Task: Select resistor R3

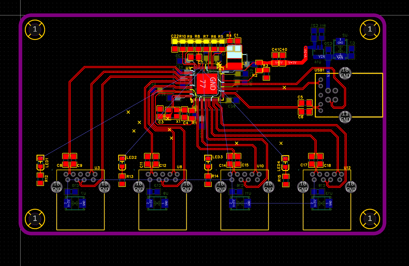Action: [266, 74]
